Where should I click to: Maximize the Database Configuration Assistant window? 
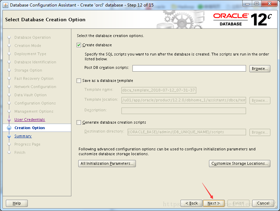257,4
